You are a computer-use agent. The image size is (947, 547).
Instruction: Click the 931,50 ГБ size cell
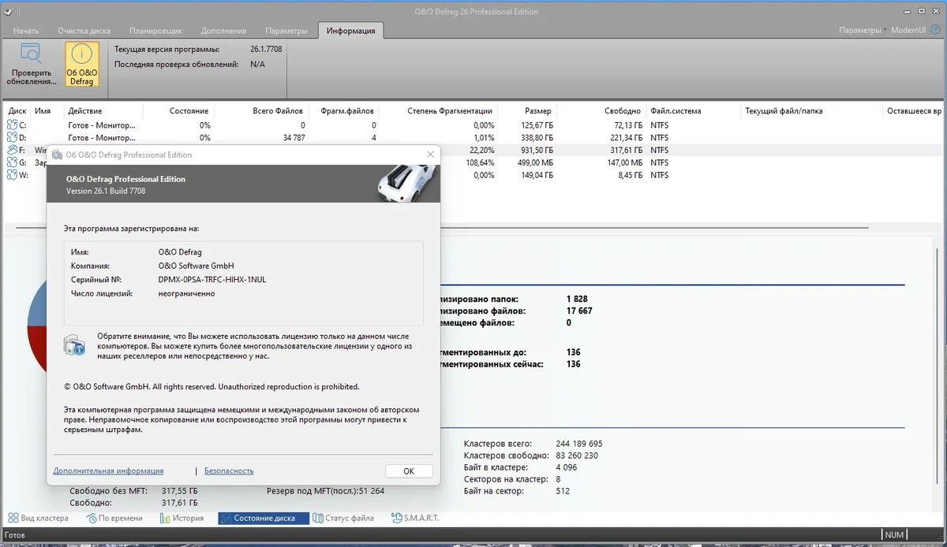tap(536, 151)
